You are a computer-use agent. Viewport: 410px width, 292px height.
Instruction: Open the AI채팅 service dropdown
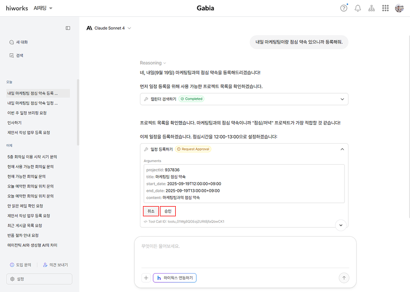(x=43, y=8)
